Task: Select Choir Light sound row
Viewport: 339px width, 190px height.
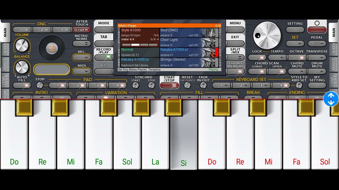Action: [x=189, y=42]
